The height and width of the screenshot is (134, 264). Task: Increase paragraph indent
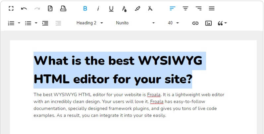(45, 23)
